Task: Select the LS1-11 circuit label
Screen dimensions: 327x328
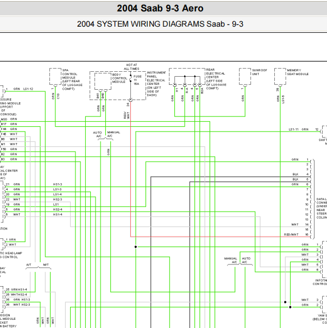Action: pos(293,129)
